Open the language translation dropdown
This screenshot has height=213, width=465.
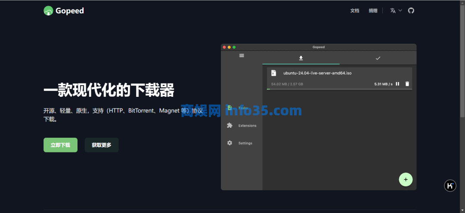[393, 10]
